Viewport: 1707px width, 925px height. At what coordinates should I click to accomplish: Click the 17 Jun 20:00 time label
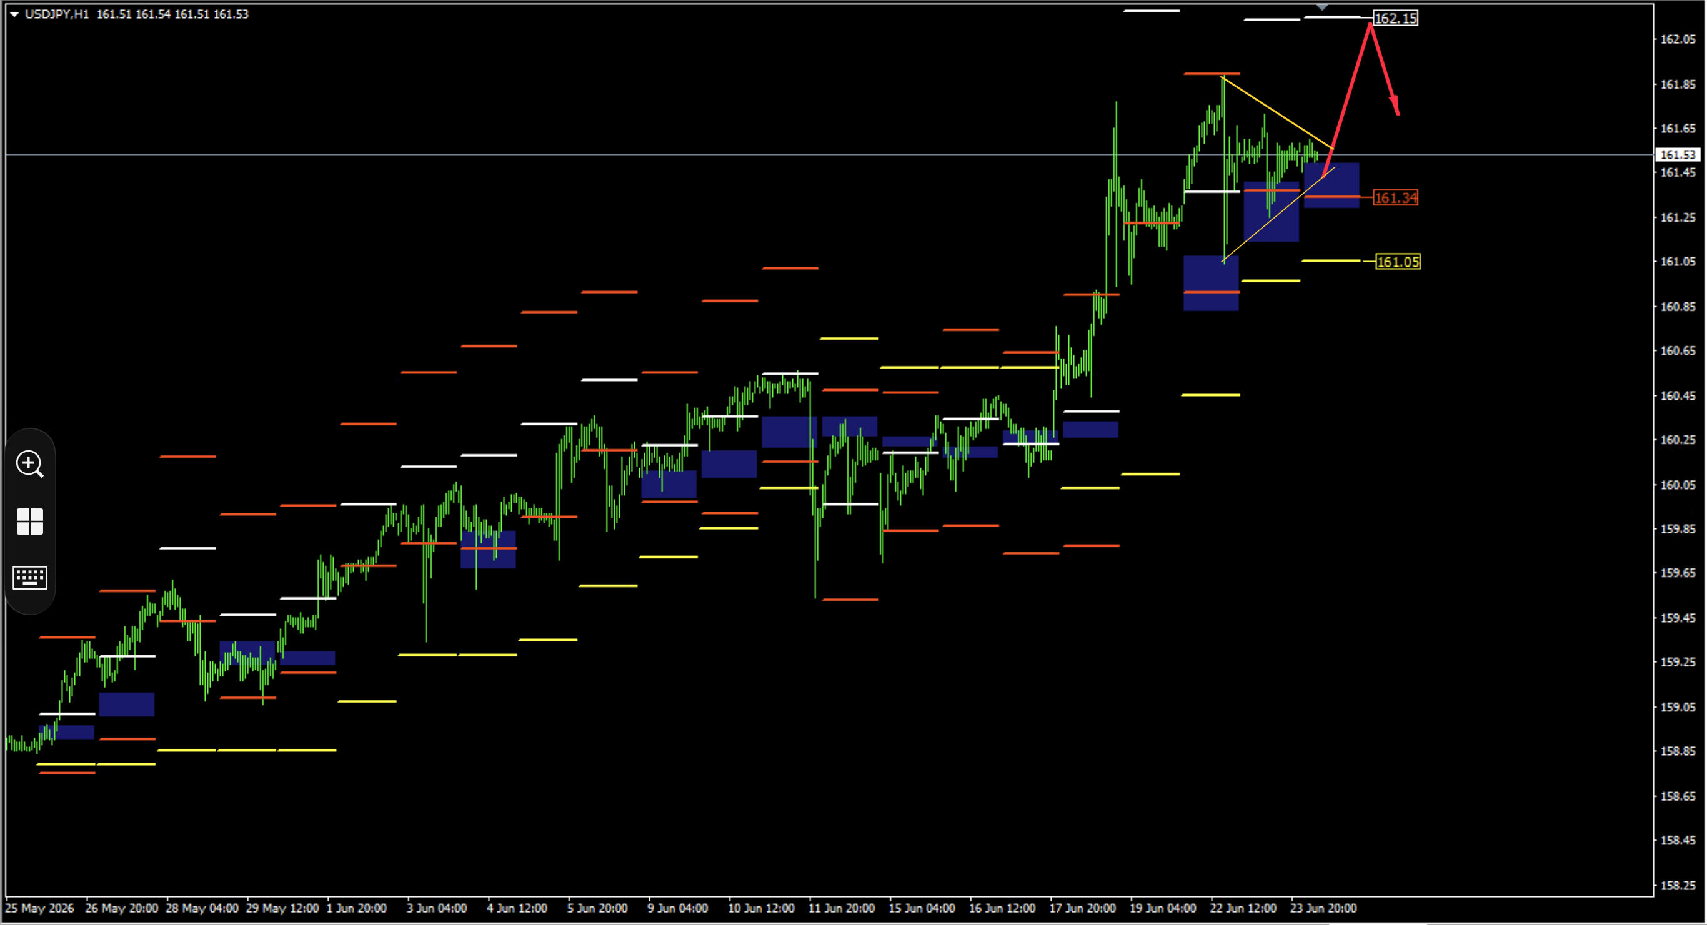click(1082, 908)
